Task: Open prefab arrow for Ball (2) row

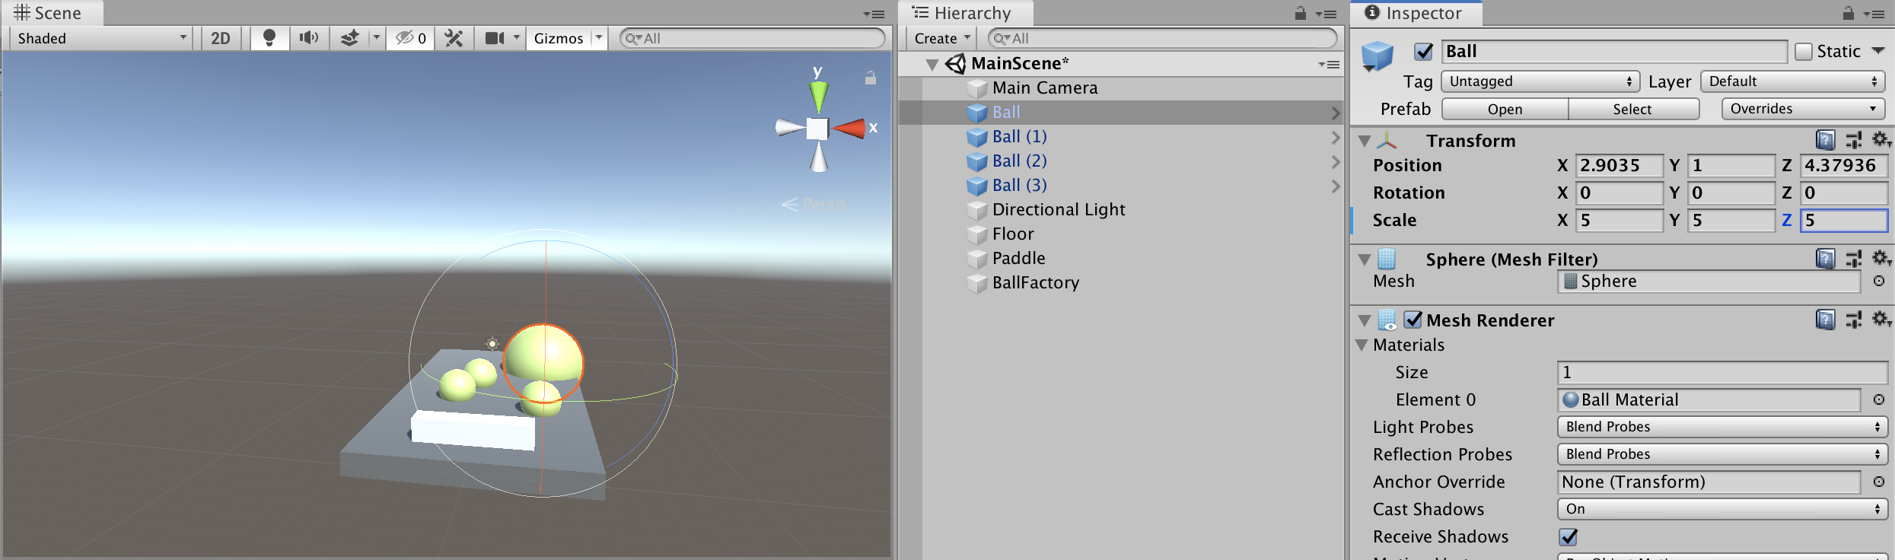Action: pos(1336,162)
